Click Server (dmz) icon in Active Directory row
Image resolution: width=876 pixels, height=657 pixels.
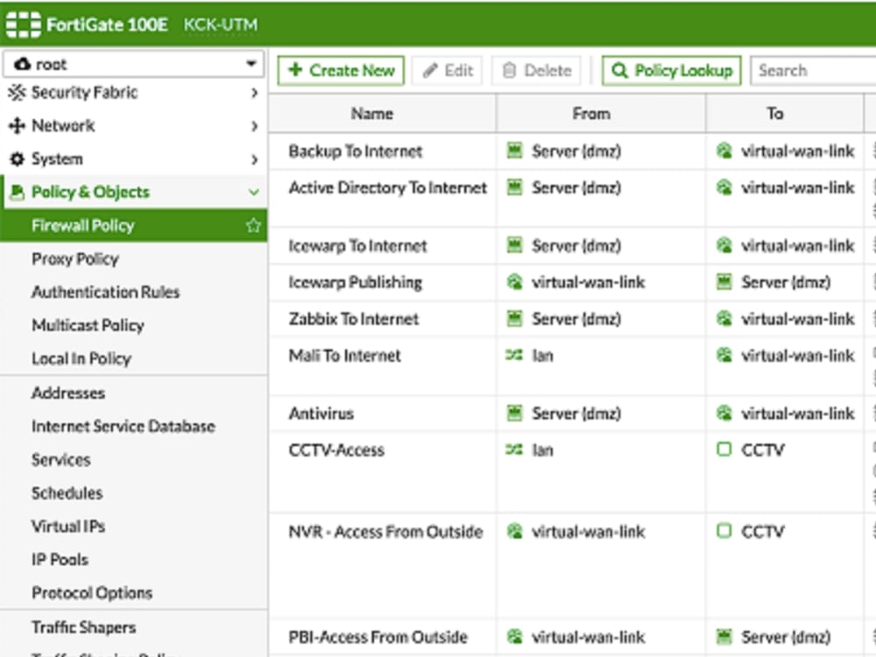pos(514,187)
